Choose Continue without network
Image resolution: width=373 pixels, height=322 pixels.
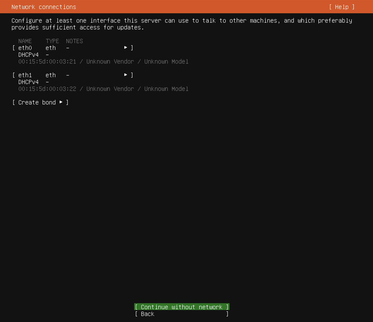tap(182, 307)
